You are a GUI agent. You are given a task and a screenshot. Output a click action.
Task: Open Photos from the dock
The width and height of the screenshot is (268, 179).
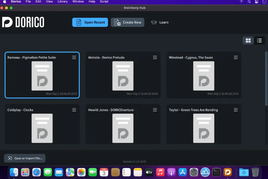(81, 172)
